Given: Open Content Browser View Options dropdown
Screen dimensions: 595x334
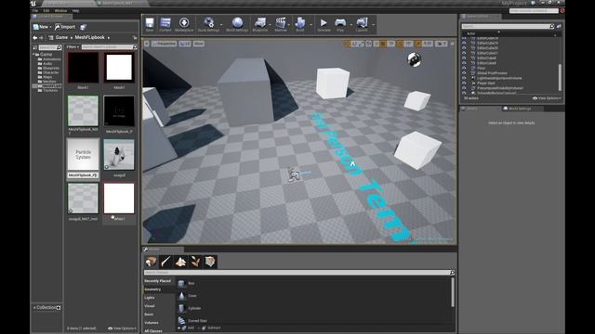Looking at the screenshot, I should pyautogui.click(x=122, y=328).
